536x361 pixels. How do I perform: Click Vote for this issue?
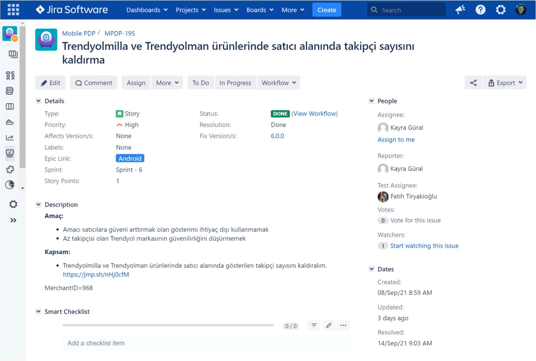click(415, 220)
